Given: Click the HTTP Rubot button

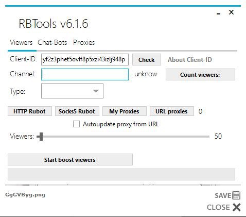Looking at the screenshot, I should tap(30, 111).
